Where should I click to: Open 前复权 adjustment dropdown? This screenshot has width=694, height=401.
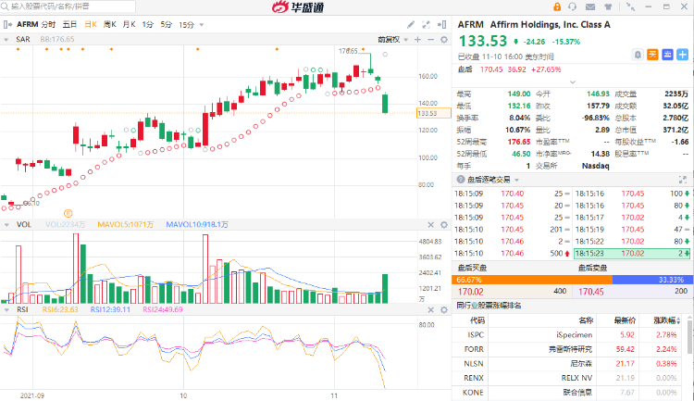pos(392,40)
